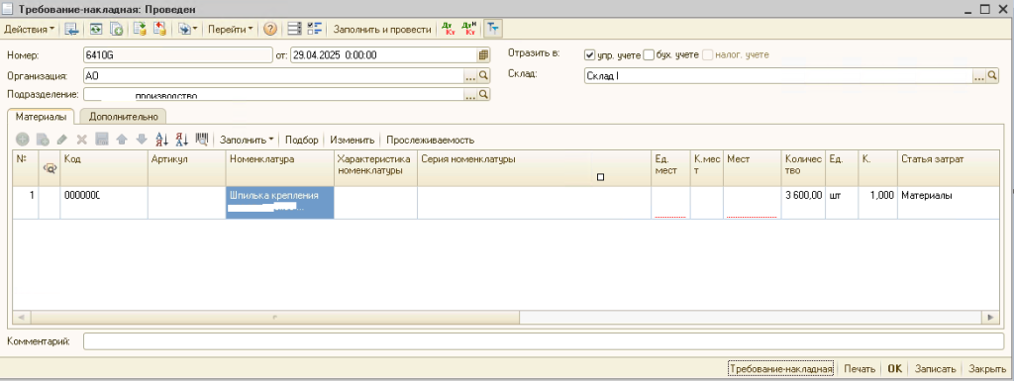Select the Материалы tab
Screen dimensions: 1014x381
[x=42, y=117]
